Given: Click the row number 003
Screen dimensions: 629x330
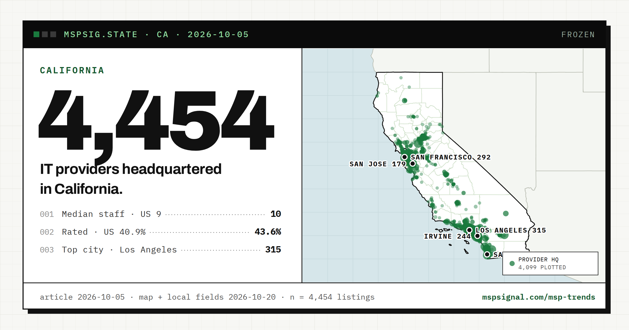Looking at the screenshot, I should [47, 250].
